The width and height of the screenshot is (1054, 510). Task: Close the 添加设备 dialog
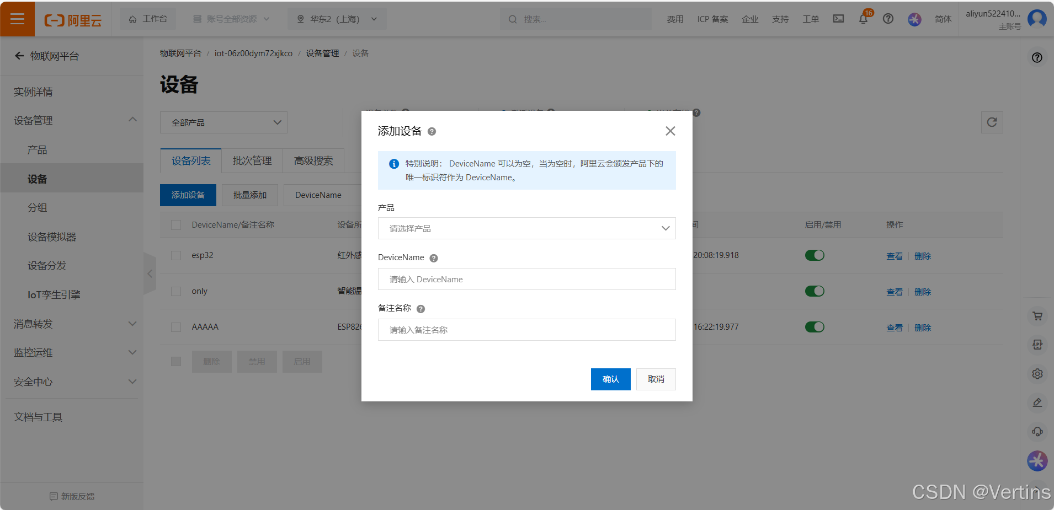pyautogui.click(x=670, y=131)
